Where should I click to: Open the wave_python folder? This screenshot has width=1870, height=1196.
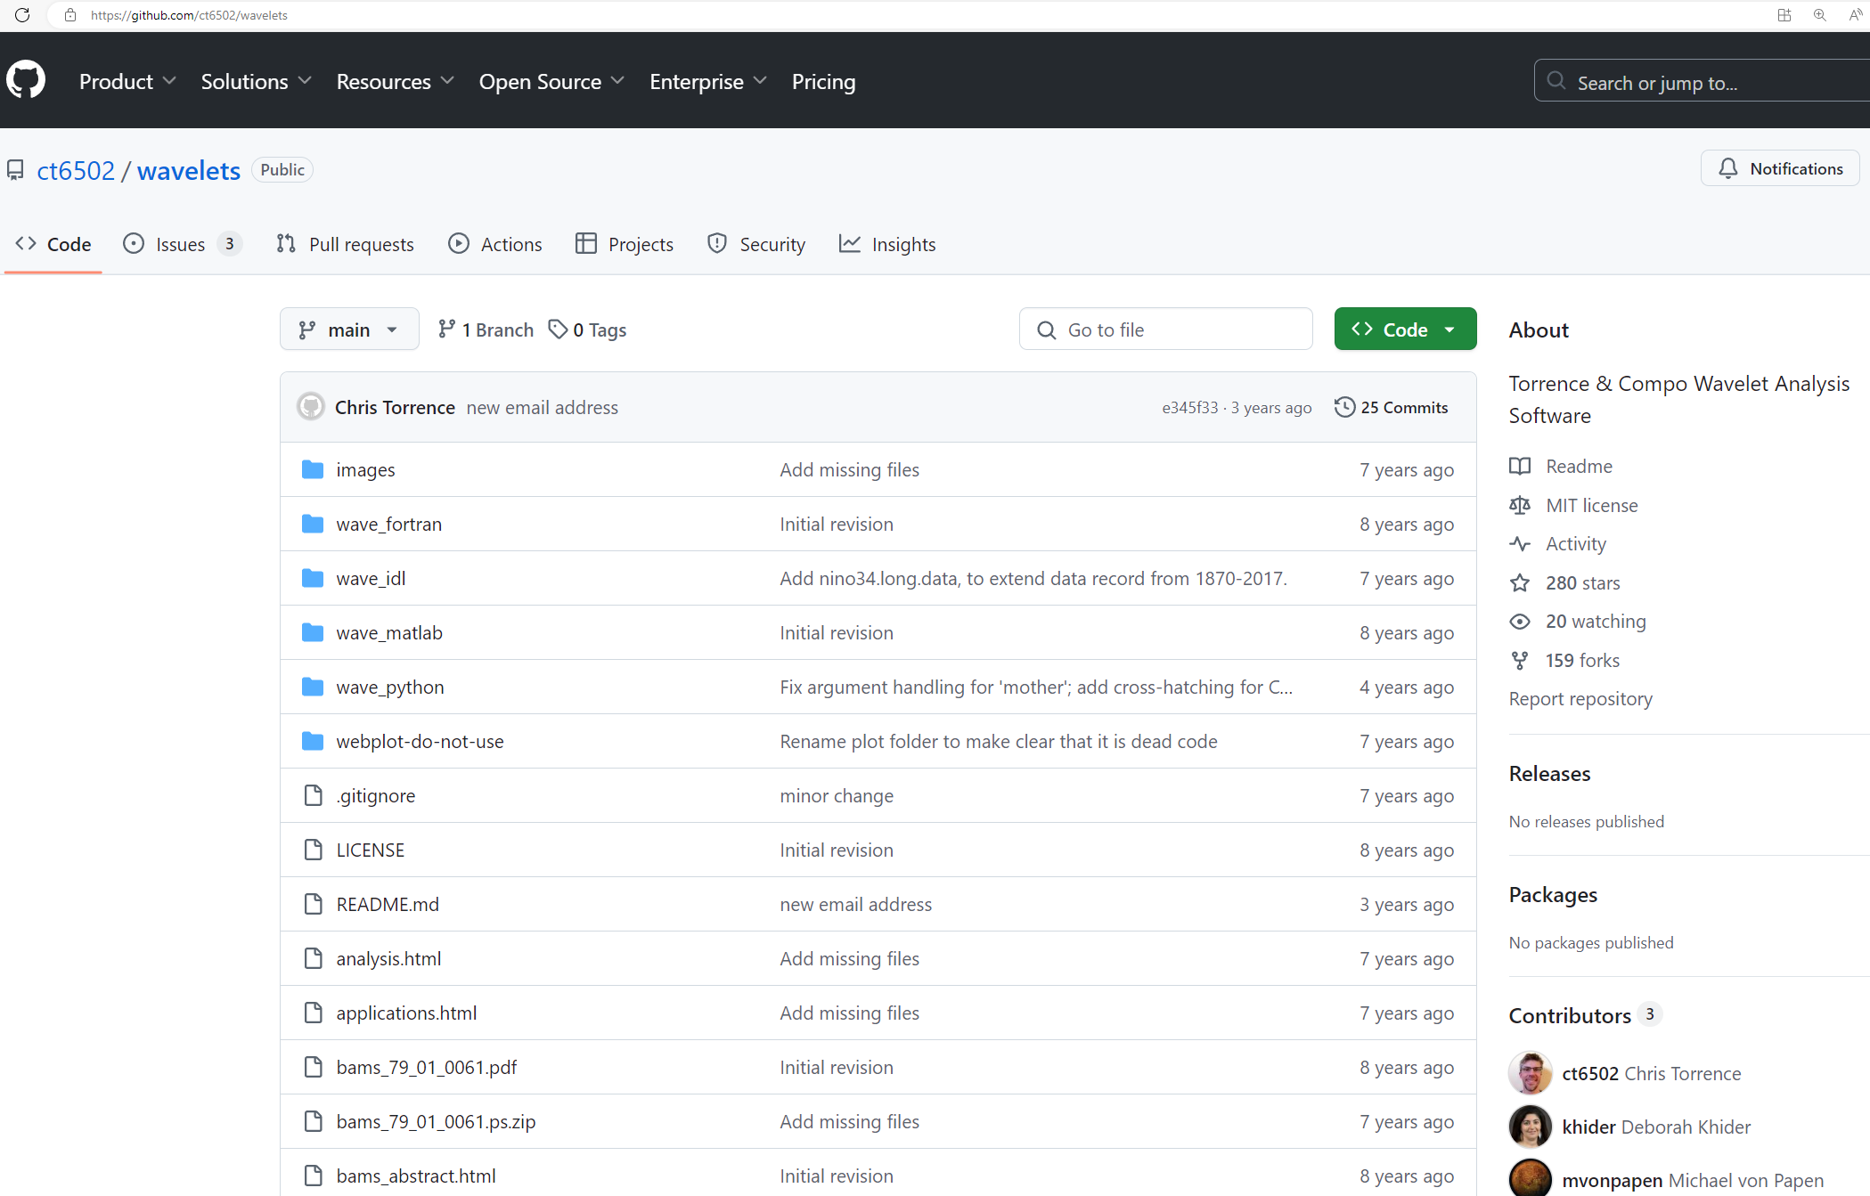click(x=389, y=687)
